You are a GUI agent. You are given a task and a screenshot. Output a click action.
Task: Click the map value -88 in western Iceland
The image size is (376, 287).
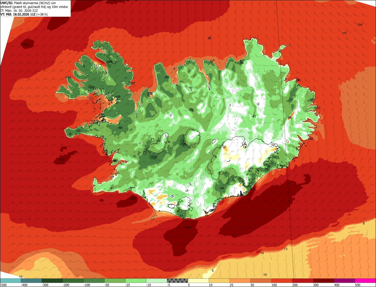click(120, 128)
